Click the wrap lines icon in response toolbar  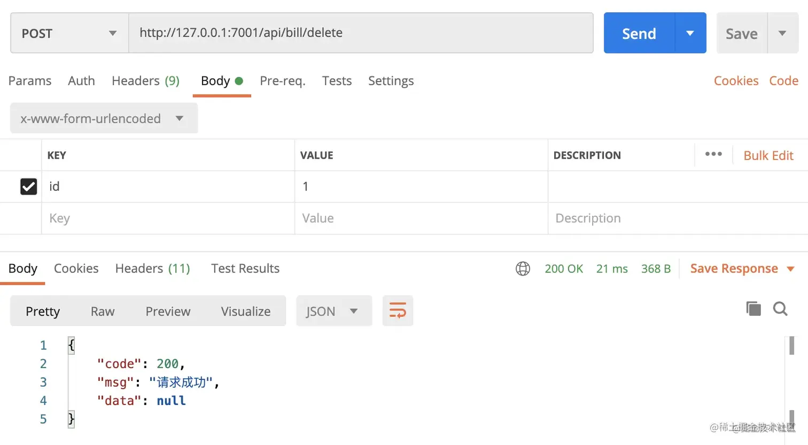click(x=398, y=311)
